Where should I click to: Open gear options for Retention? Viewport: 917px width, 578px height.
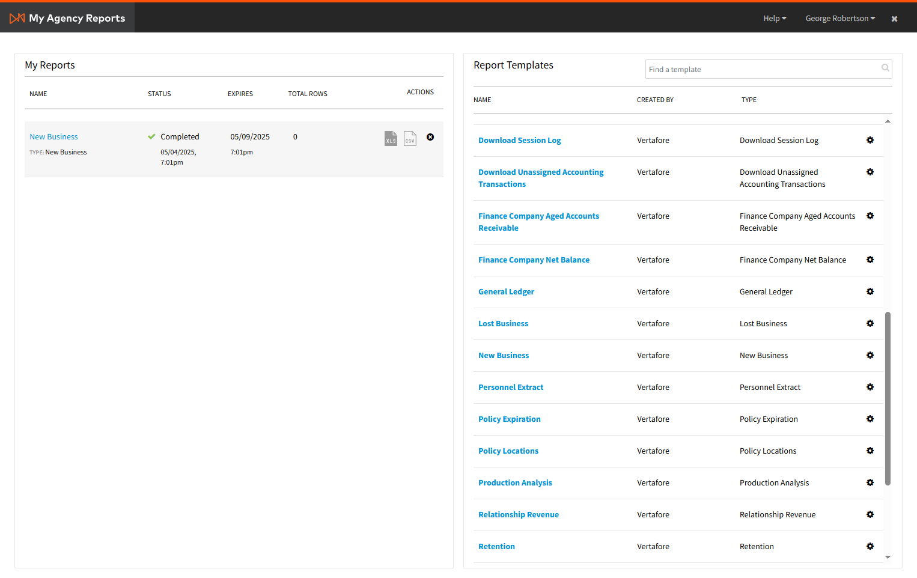(870, 546)
